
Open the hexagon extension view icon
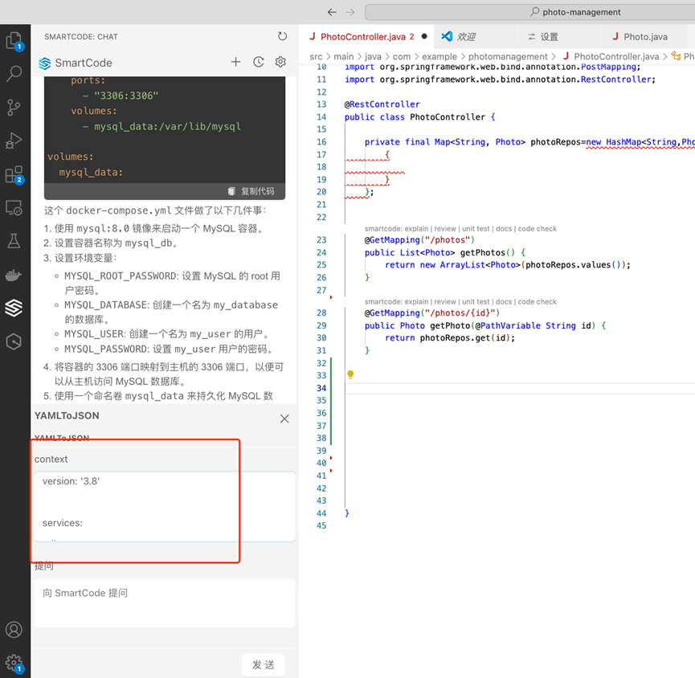tap(14, 341)
